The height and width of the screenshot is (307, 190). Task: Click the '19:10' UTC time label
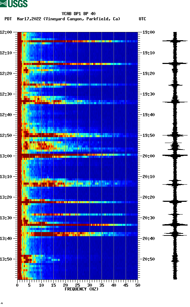click(148, 53)
